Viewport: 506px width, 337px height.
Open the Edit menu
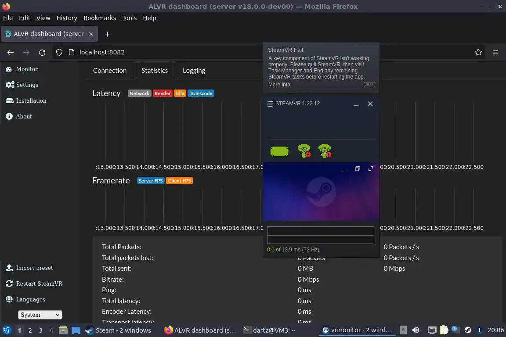tap(25, 18)
